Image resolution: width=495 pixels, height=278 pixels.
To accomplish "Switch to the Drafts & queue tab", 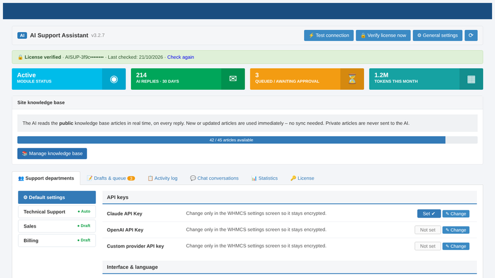I will click(111, 178).
